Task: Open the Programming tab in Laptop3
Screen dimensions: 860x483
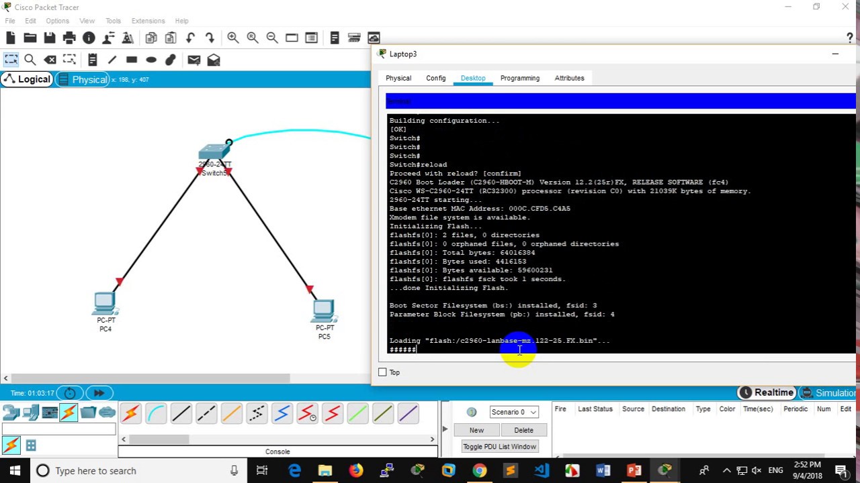Action: (519, 78)
